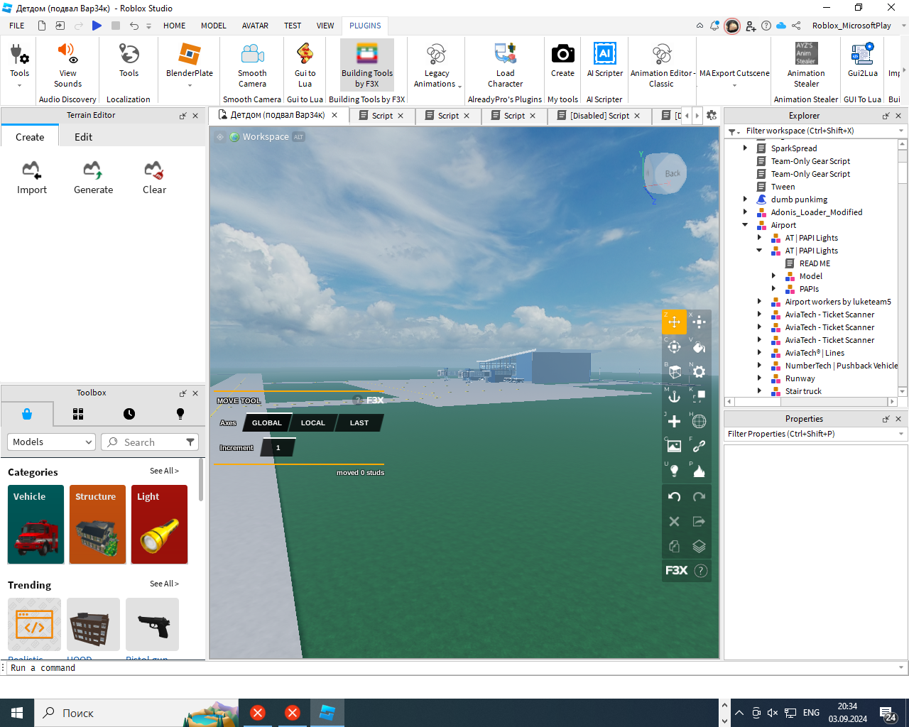Switch Toolbox to Inventory grid tab
This screenshot has width=909, height=727.
click(78, 414)
